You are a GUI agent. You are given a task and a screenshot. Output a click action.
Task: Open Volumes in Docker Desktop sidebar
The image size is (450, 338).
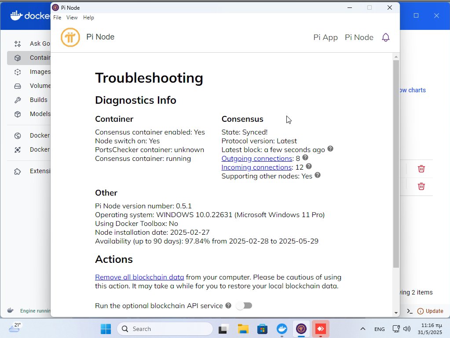29,86
